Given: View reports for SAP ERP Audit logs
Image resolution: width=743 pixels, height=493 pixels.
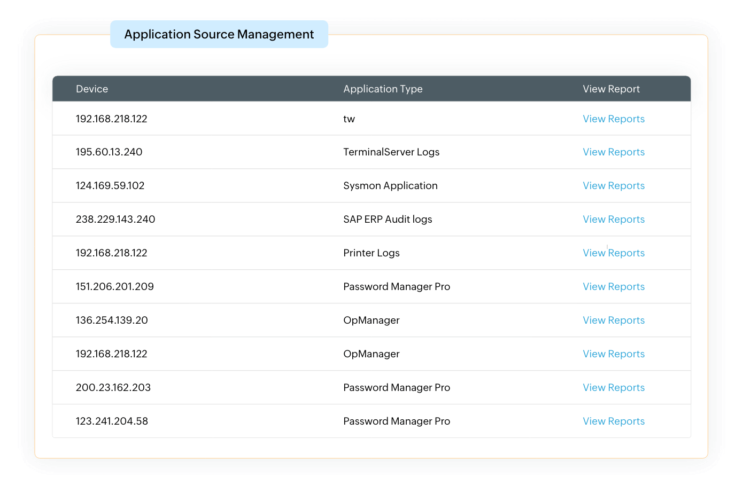Looking at the screenshot, I should point(613,220).
